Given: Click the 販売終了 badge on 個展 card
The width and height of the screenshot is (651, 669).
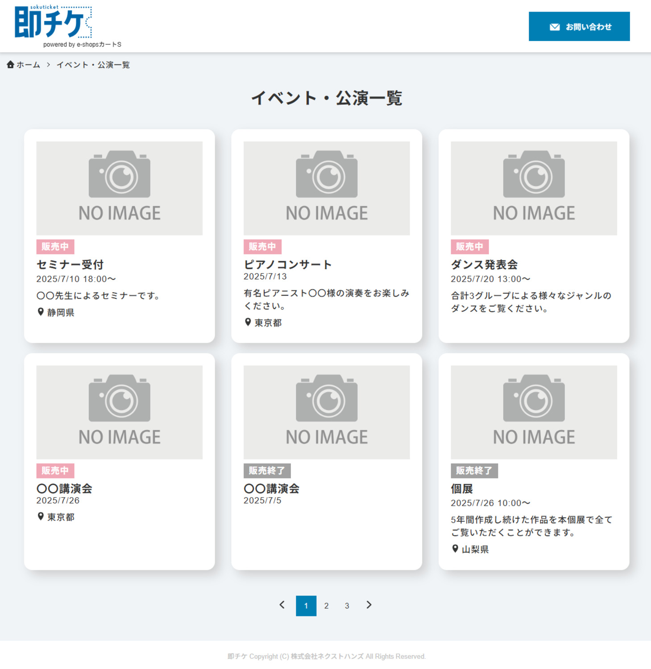Looking at the screenshot, I should (x=474, y=471).
